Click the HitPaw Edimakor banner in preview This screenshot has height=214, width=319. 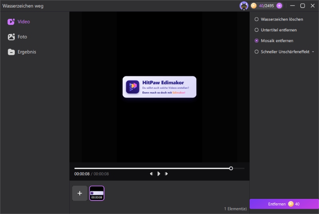[159, 87]
